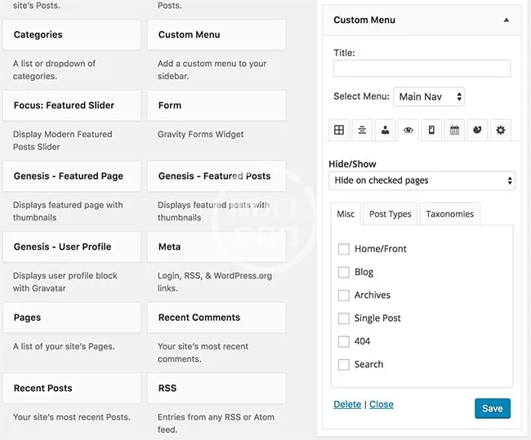Screen dimensions: 531x440
Task: Open the gear settings tab icon
Action: 501,130
